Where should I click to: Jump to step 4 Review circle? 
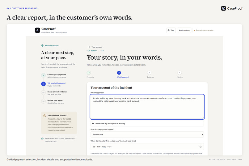(x=179, y=73)
